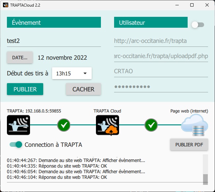Click the Évènement section header
This screenshot has height=192, width=215.
pyautogui.click(x=54, y=22)
